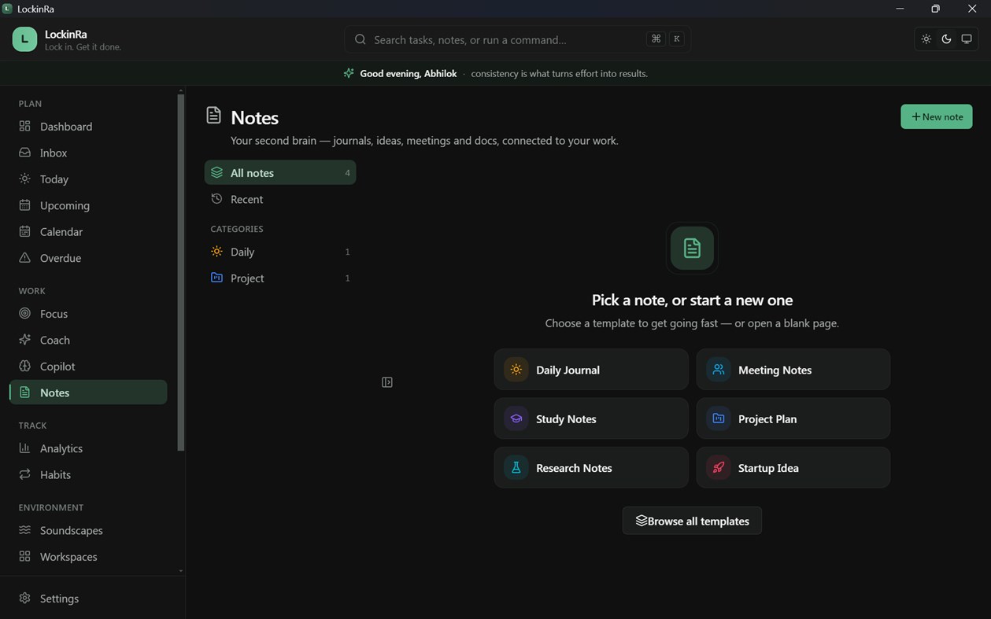
Task: Minimize the LockinRa window
Action: coord(900,9)
